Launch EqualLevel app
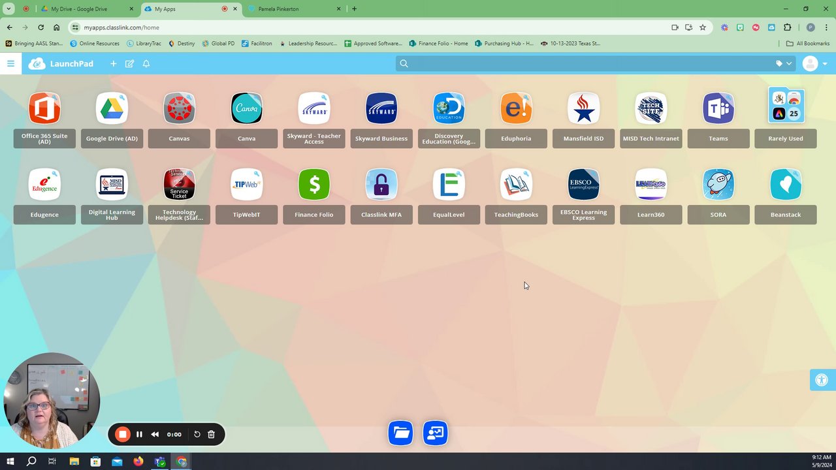Screen dimensions: 836x470 (449, 185)
